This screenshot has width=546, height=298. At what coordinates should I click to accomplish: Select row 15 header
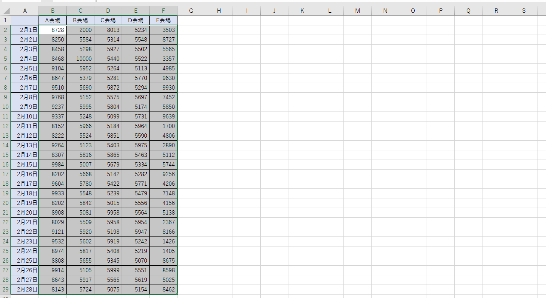[5, 155]
